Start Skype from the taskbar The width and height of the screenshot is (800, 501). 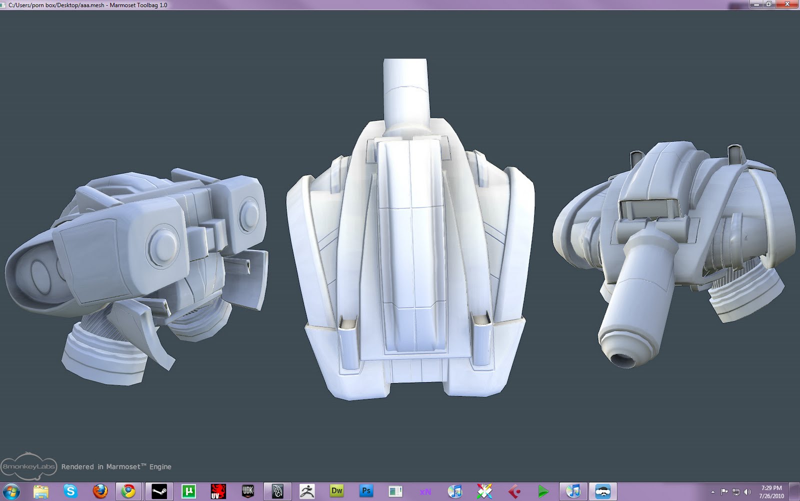coord(70,491)
